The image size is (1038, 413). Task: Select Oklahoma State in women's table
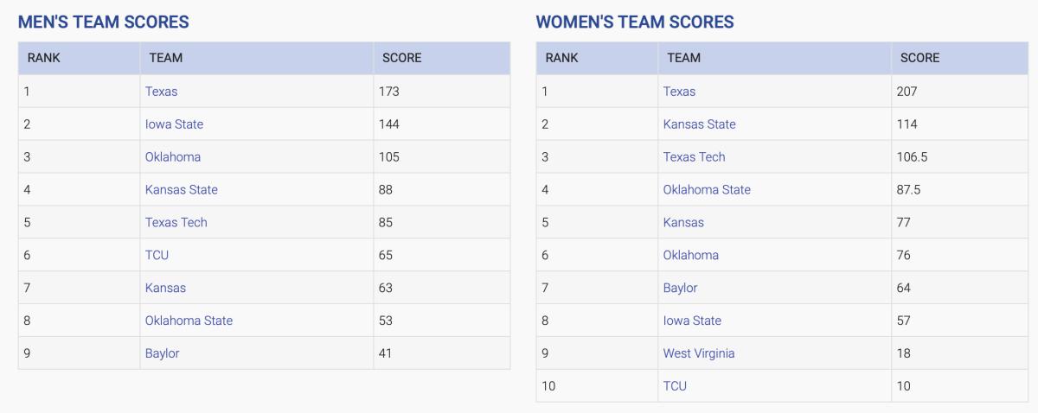pyautogui.click(x=707, y=190)
